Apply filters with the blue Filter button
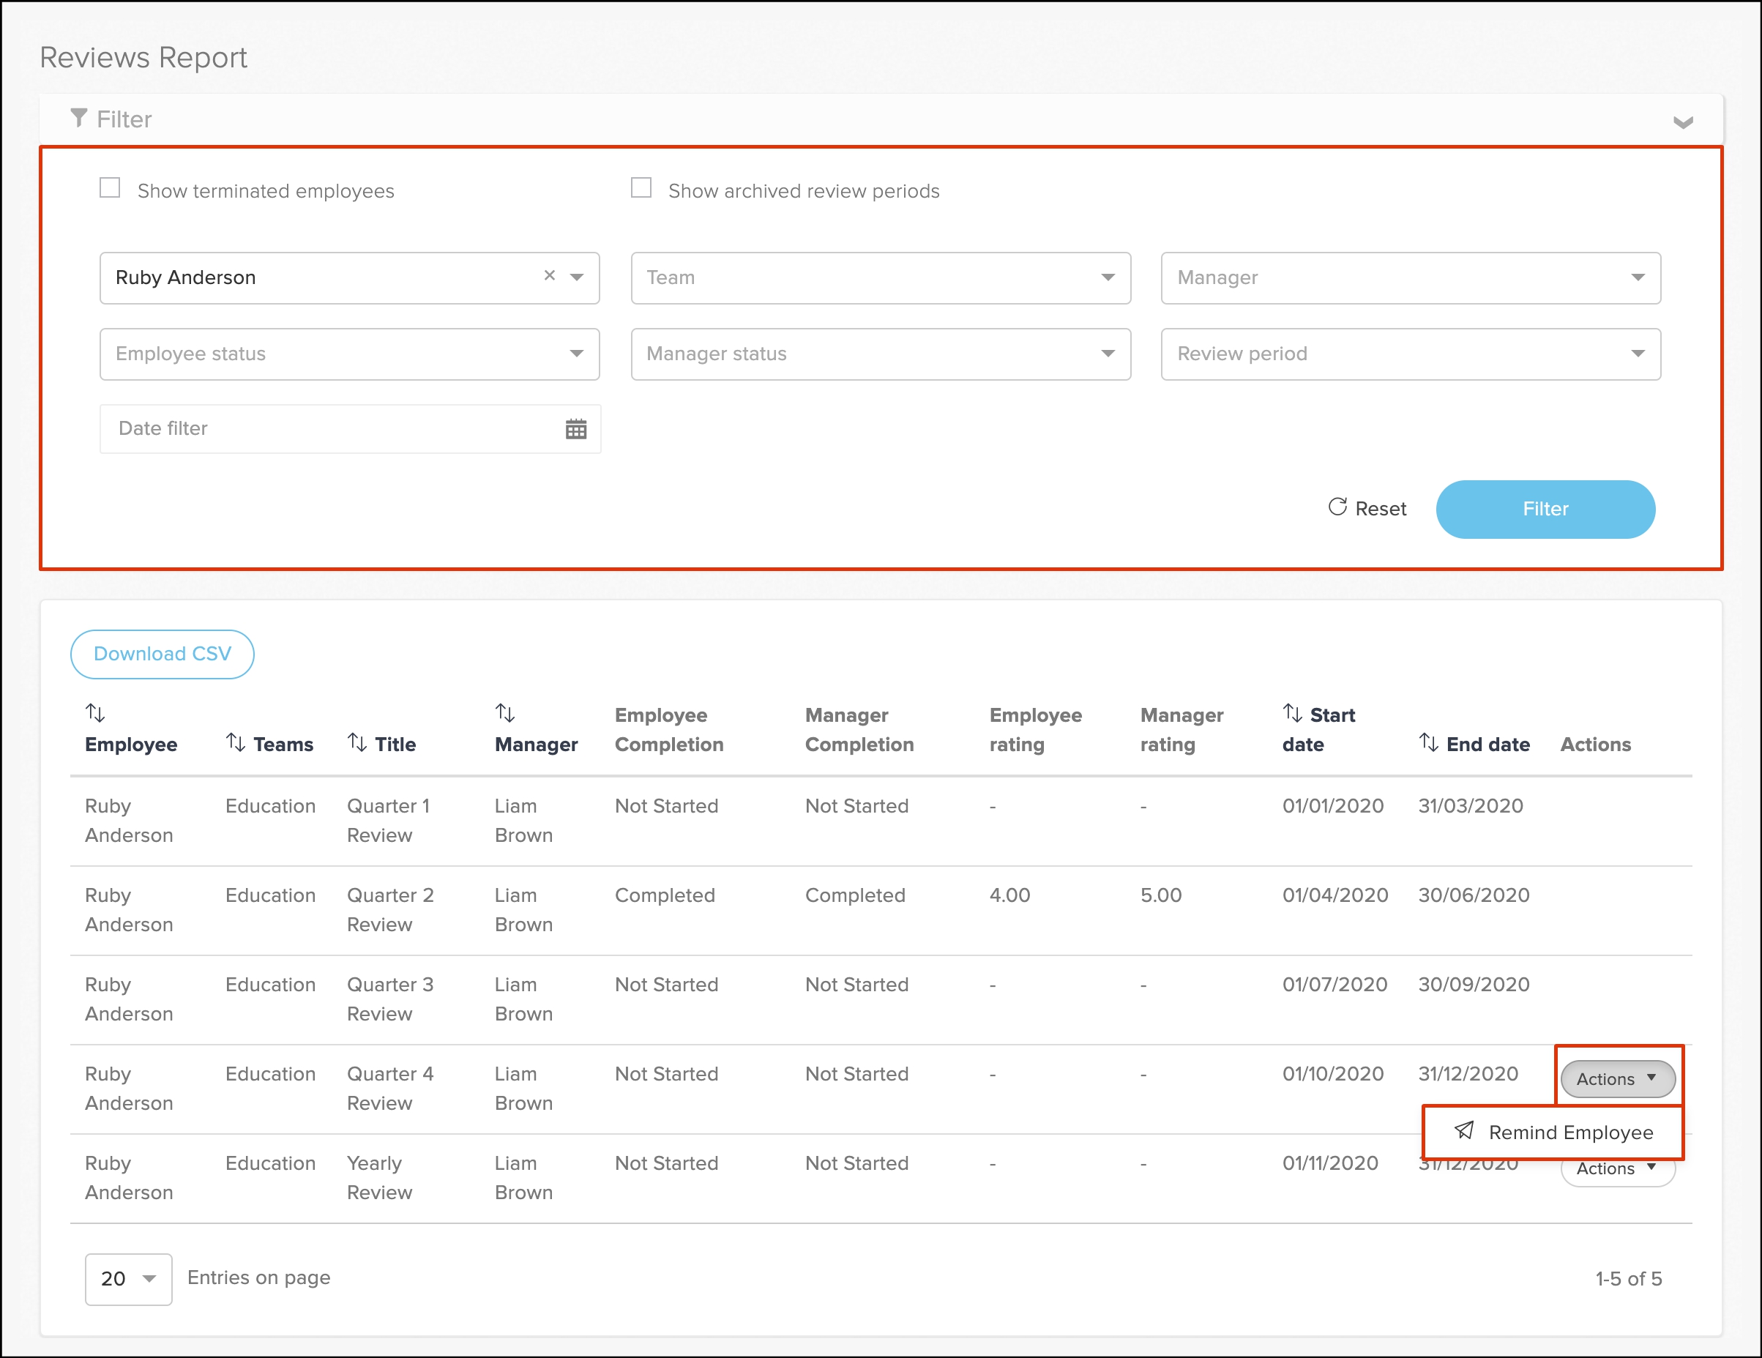1762x1358 pixels. (x=1545, y=509)
